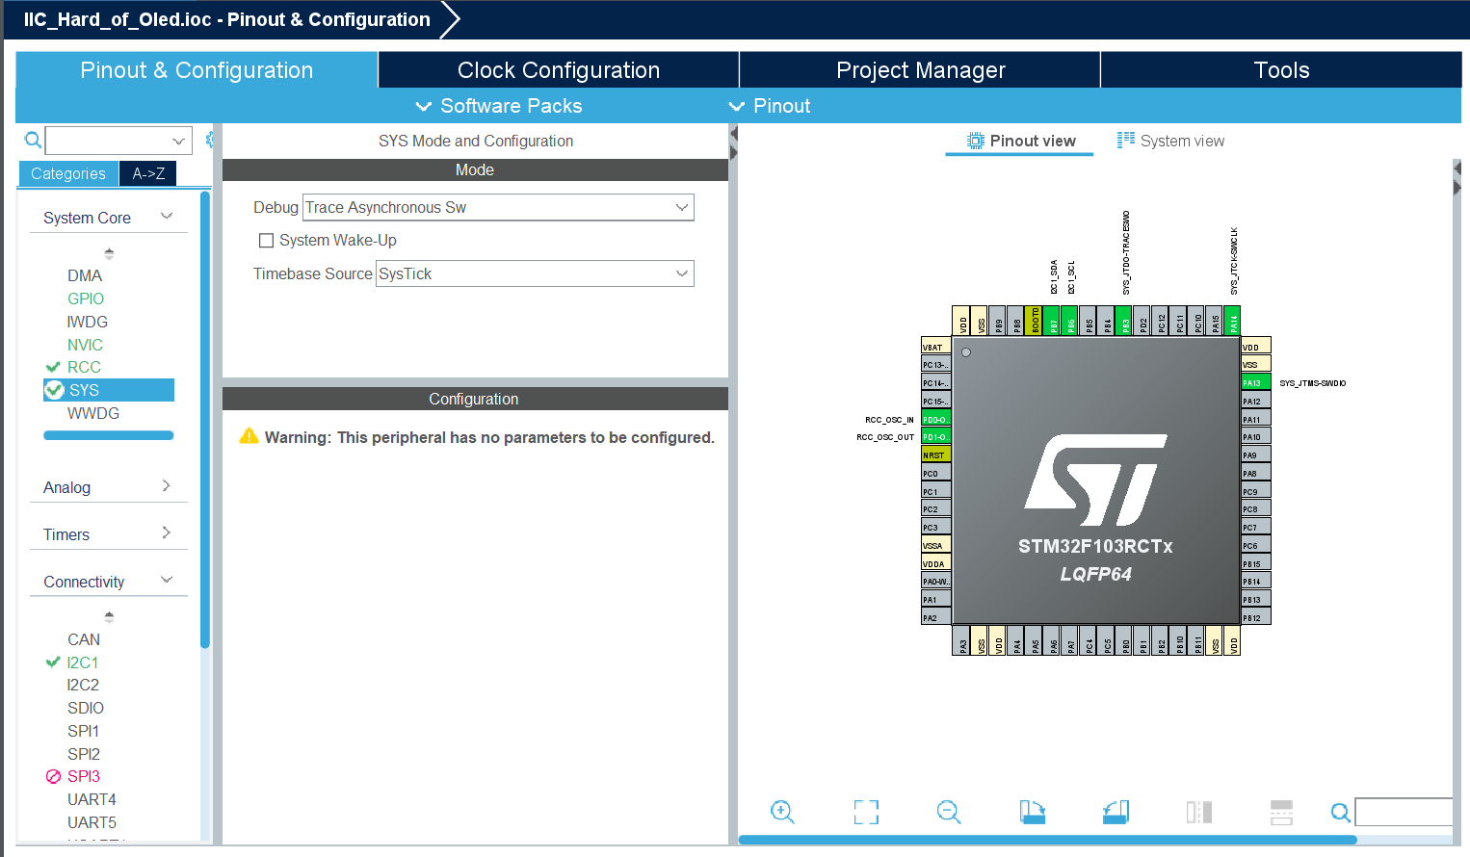
Task: Select the Categories tab
Action: 68,173
